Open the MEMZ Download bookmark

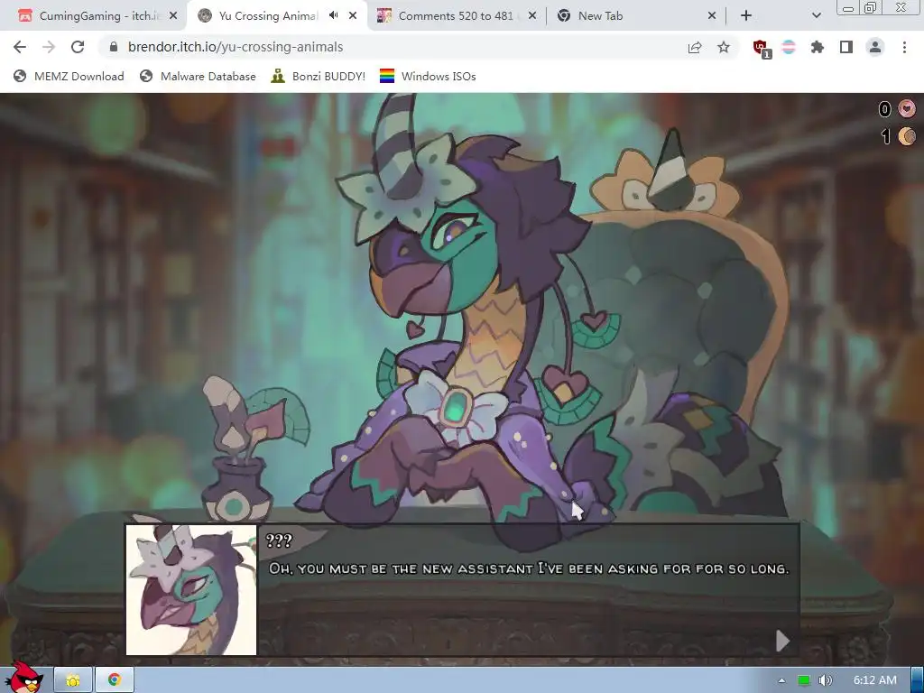click(69, 76)
